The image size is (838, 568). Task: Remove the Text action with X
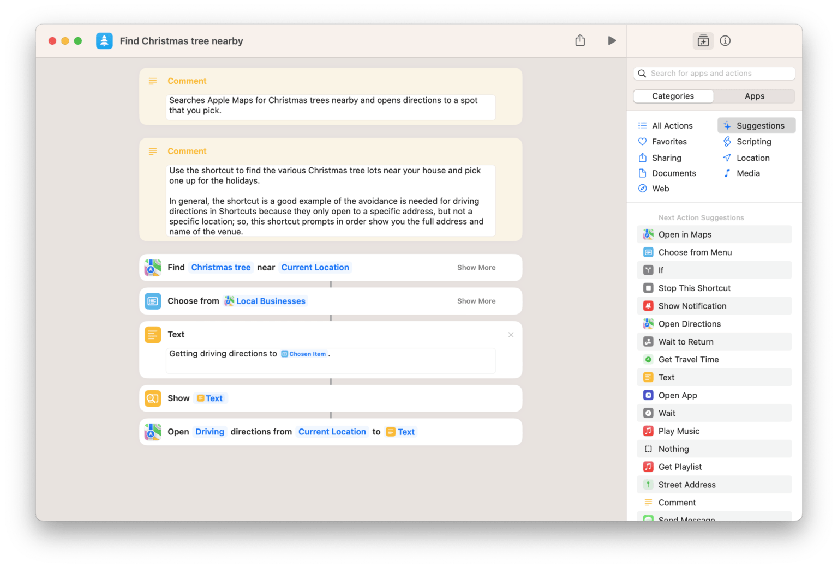click(511, 335)
